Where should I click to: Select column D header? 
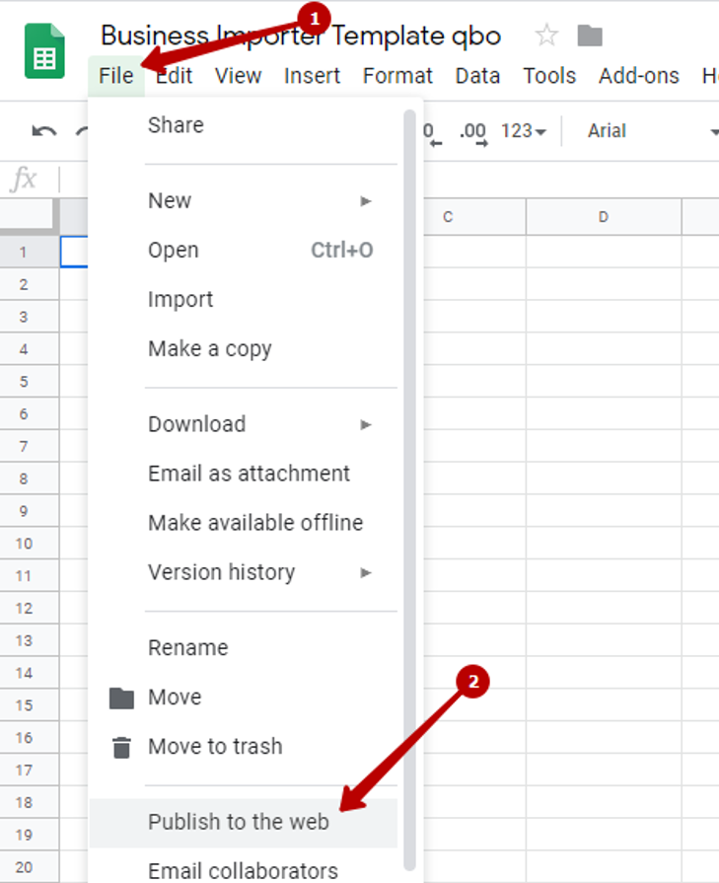pos(603,217)
